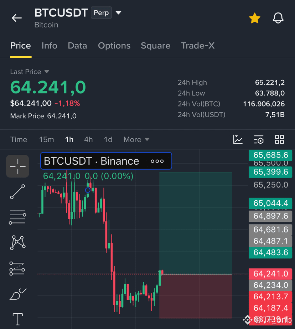Select the Time chart interval
The image size is (295, 329).
point(19,139)
